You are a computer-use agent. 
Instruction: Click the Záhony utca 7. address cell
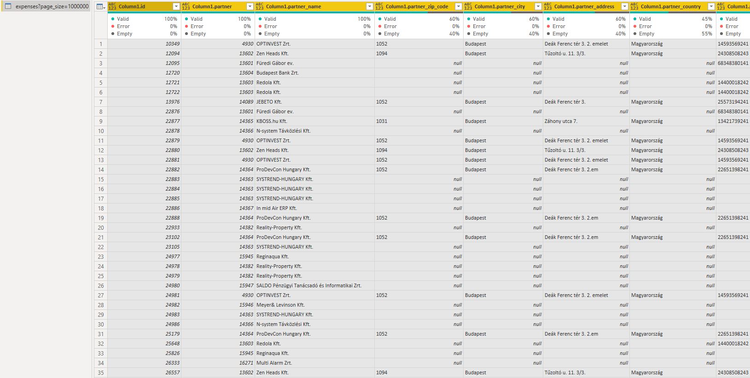click(586, 121)
